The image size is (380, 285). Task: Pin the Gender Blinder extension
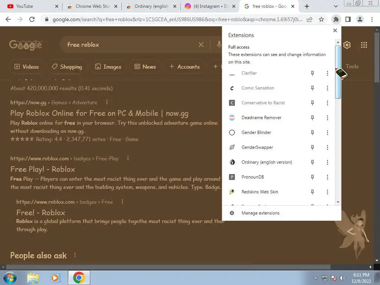pyautogui.click(x=312, y=132)
